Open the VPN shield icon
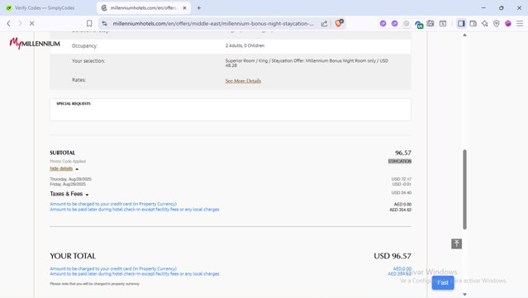Image resolution: width=528 pixels, height=298 pixels. coord(497,24)
